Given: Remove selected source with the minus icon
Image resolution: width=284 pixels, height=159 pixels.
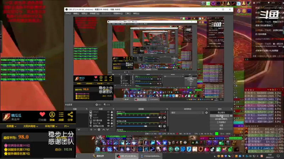Looking at the screenshot, I should click(x=95, y=129).
